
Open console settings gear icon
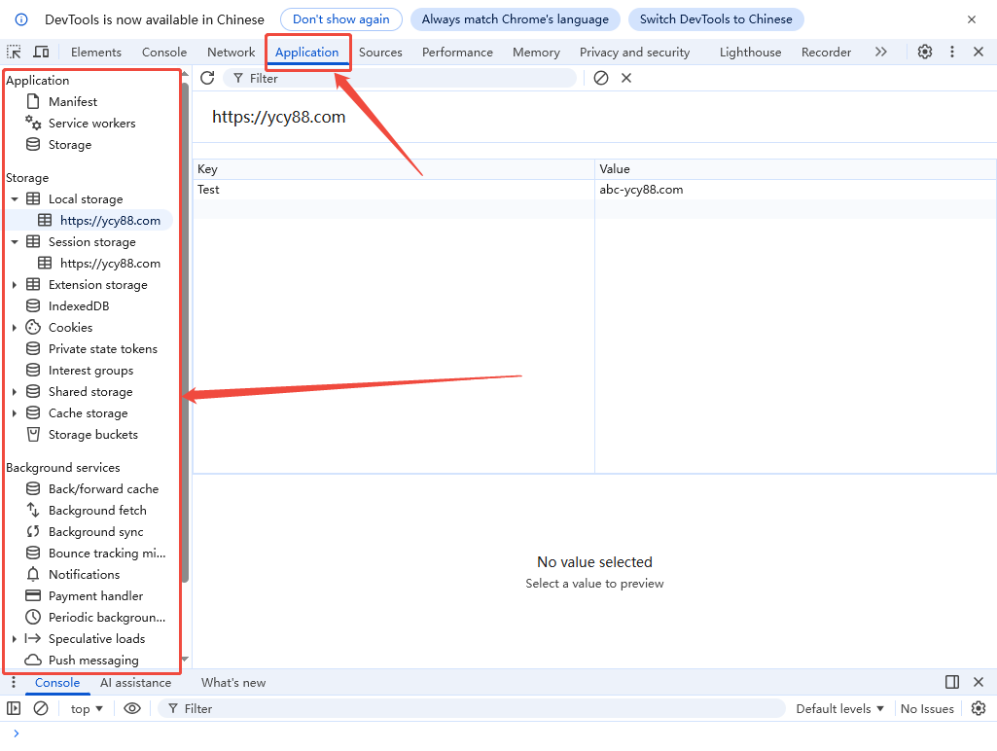coord(979,708)
